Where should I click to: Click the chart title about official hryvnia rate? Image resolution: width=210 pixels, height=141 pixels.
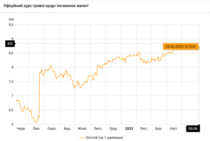pyautogui.click(x=46, y=6)
